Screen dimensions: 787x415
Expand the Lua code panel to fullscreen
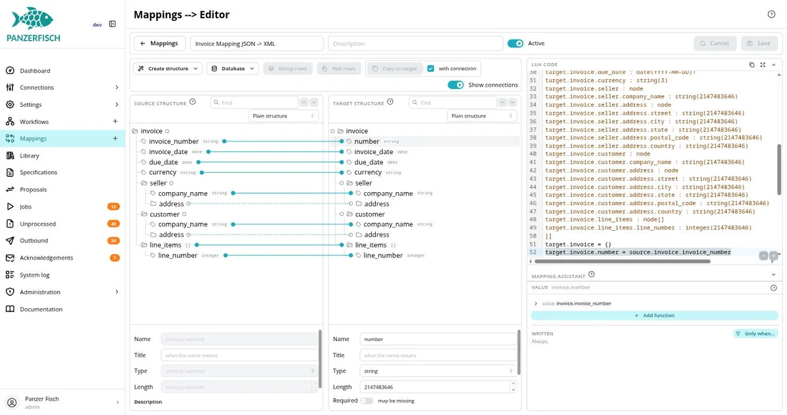point(763,65)
